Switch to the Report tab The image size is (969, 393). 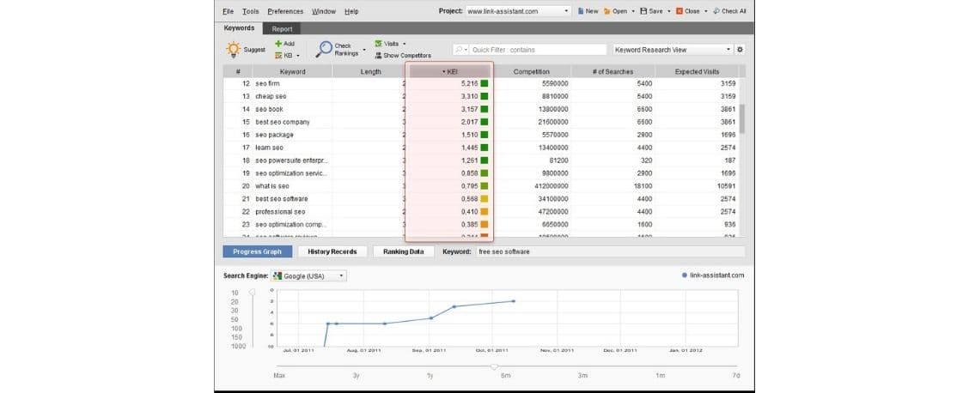(282, 28)
